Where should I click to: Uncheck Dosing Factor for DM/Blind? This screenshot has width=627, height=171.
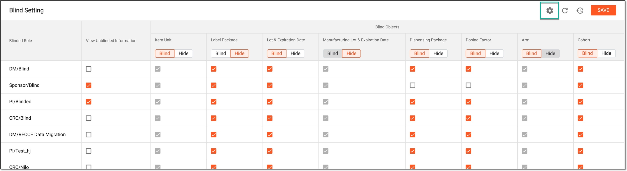pyautogui.click(x=468, y=69)
